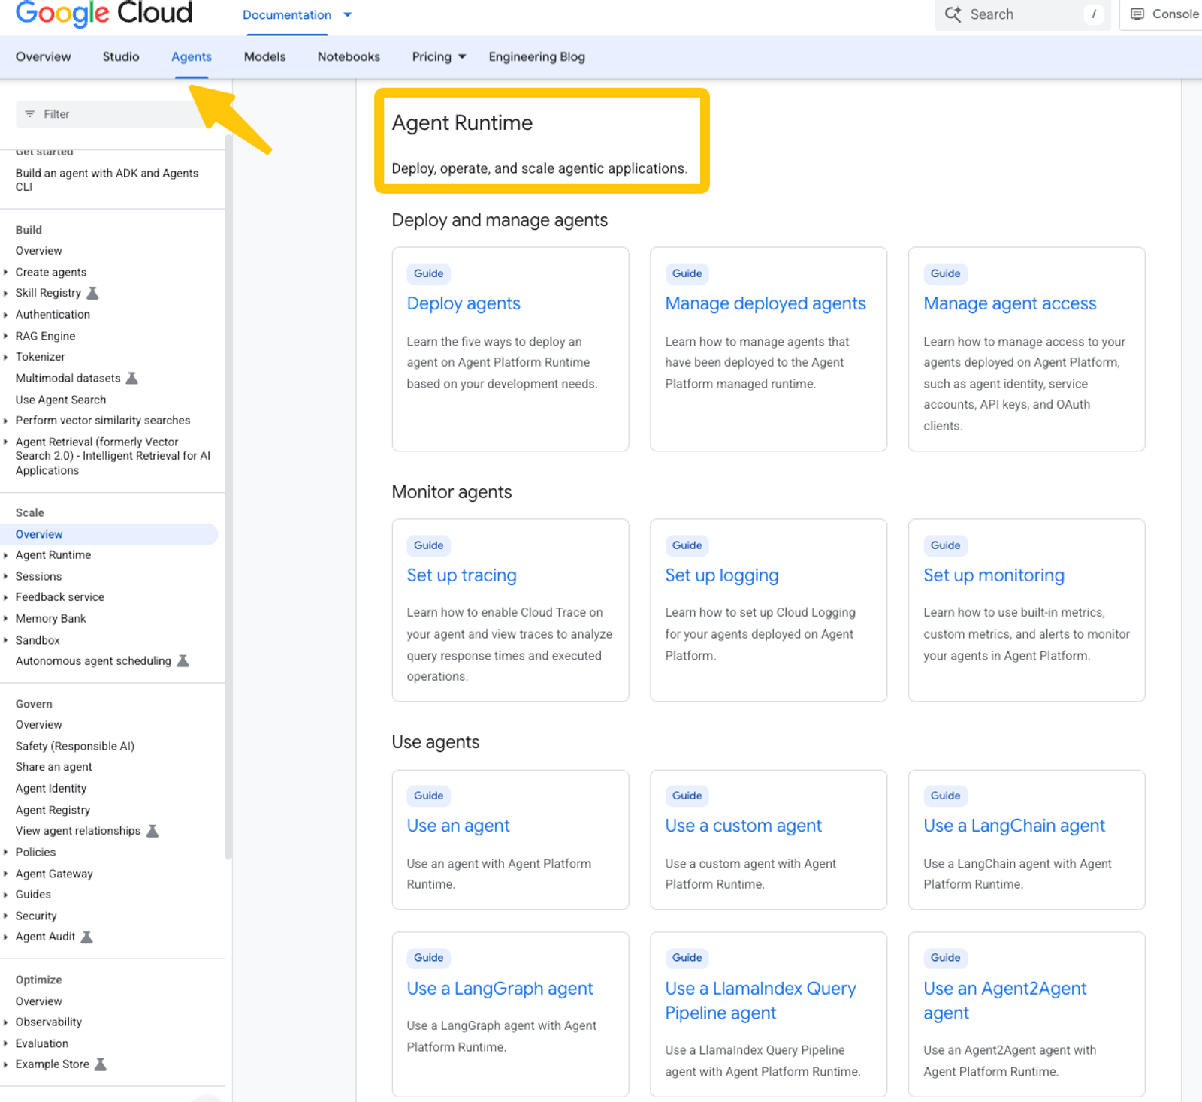
Task: Expand the Sessions sidebar item
Action: click(x=6, y=576)
